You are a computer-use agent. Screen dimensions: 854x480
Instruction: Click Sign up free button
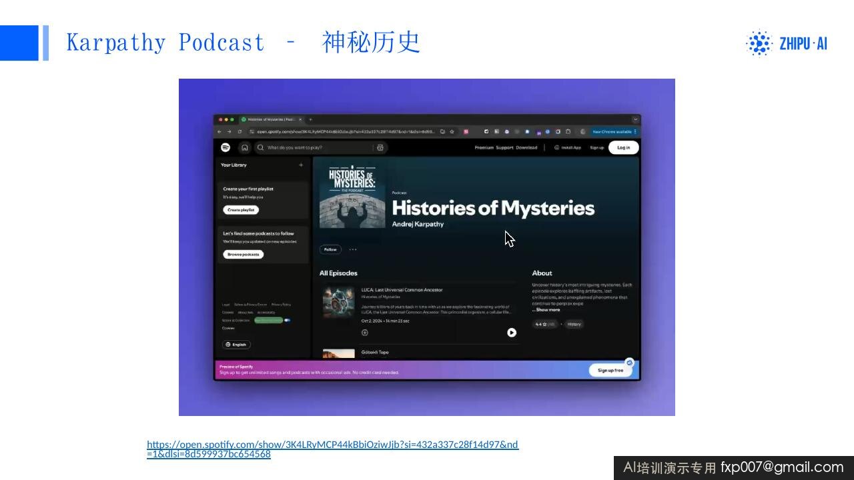click(x=610, y=370)
